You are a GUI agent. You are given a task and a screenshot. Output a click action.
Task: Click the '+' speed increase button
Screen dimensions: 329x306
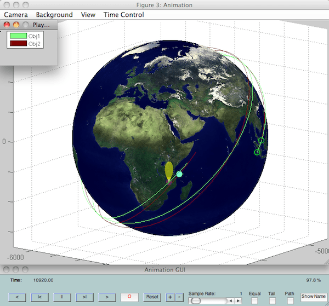point(170,297)
